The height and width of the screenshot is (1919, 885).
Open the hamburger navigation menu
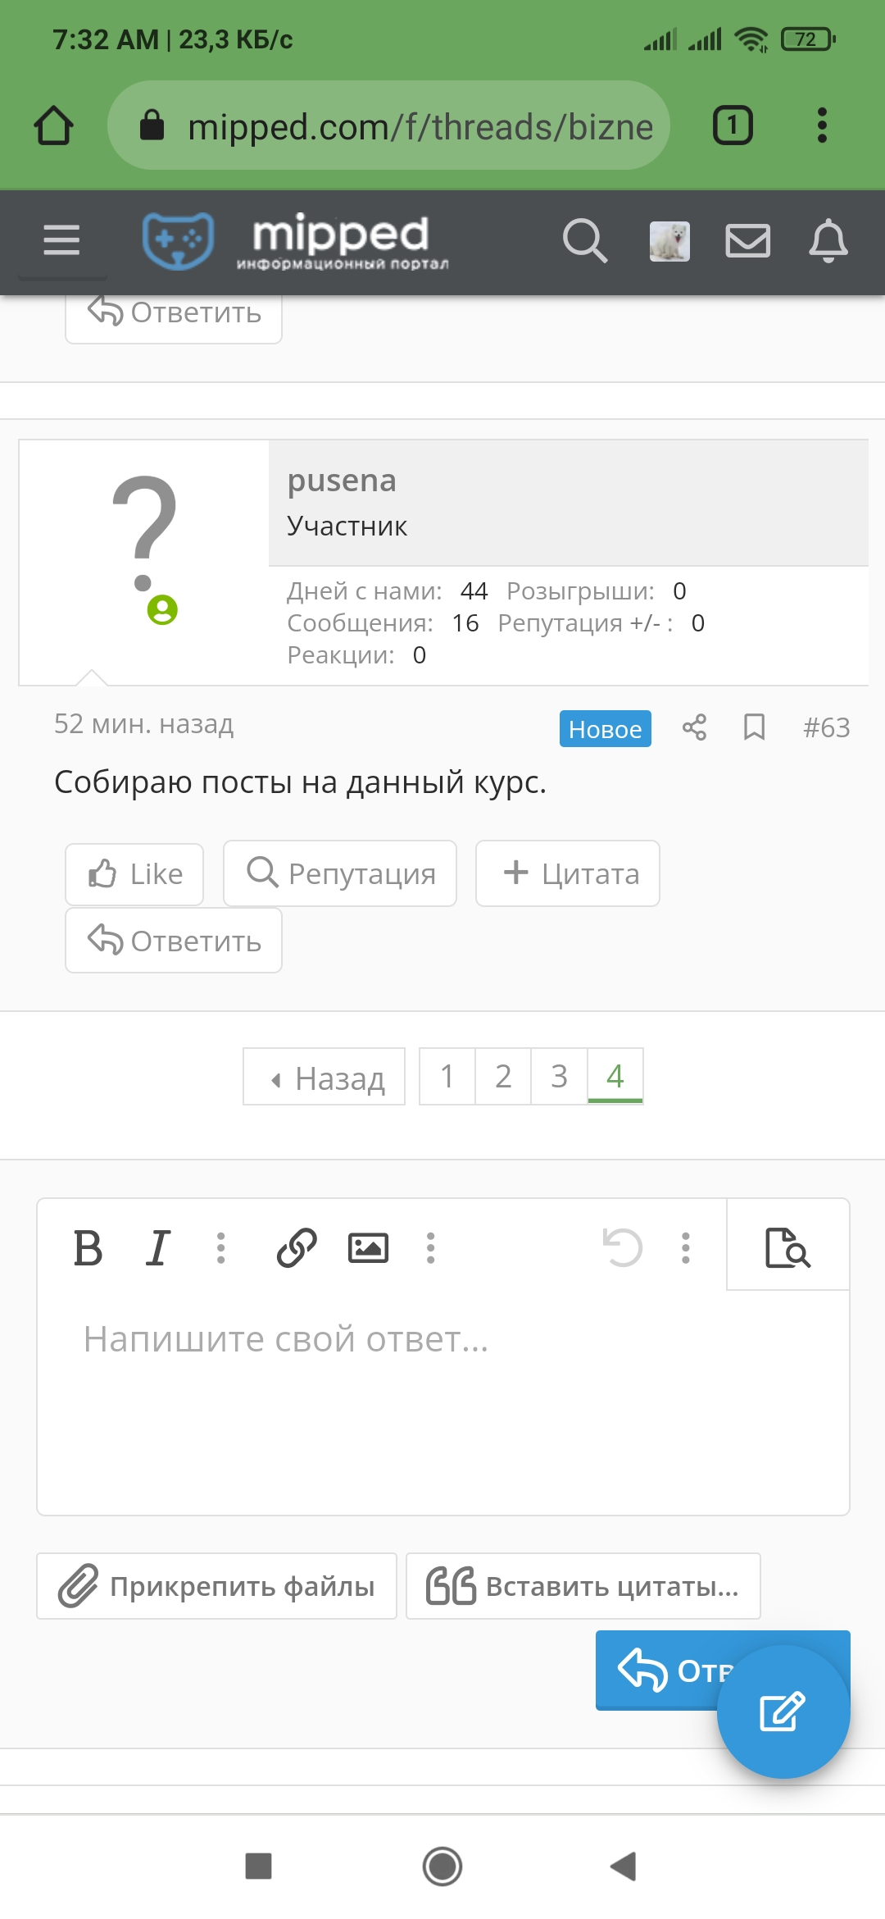click(x=61, y=240)
